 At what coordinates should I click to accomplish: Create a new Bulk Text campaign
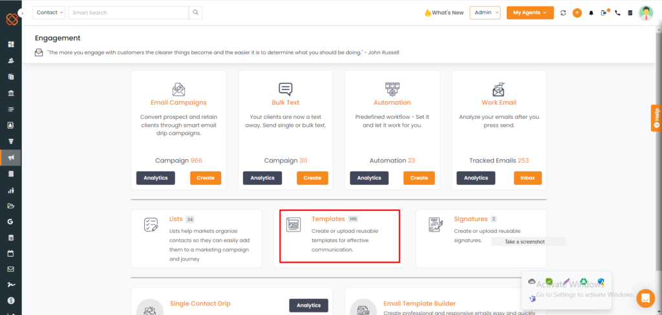tap(312, 178)
